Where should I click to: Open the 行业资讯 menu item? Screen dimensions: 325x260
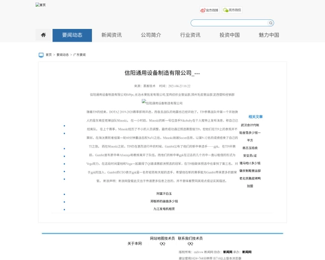click(x=190, y=36)
